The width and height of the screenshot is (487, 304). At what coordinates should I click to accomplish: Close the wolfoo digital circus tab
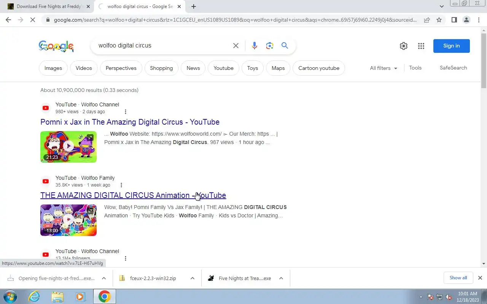click(x=179, y=6)
